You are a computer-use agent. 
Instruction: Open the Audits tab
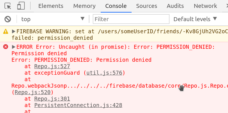pos(175,6)
